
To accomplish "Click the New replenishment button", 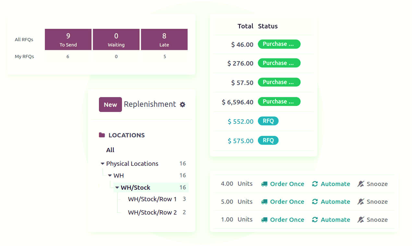I will coord(110,105).
